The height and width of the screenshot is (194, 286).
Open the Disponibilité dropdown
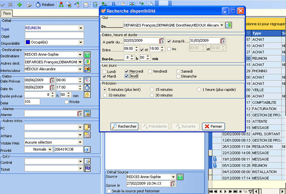81,43
